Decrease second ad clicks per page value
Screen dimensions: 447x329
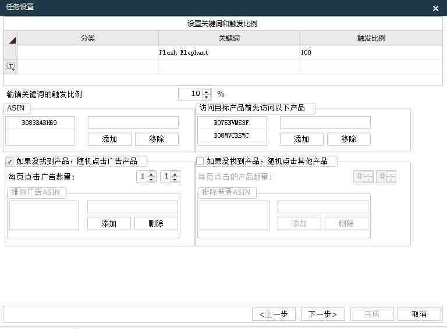point(175,179)
